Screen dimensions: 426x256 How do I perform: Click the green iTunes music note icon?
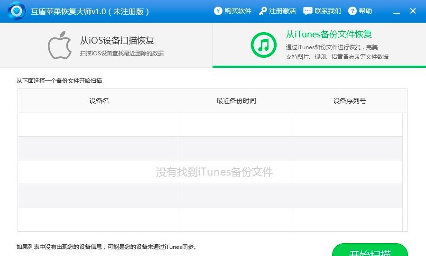(264, 45)
